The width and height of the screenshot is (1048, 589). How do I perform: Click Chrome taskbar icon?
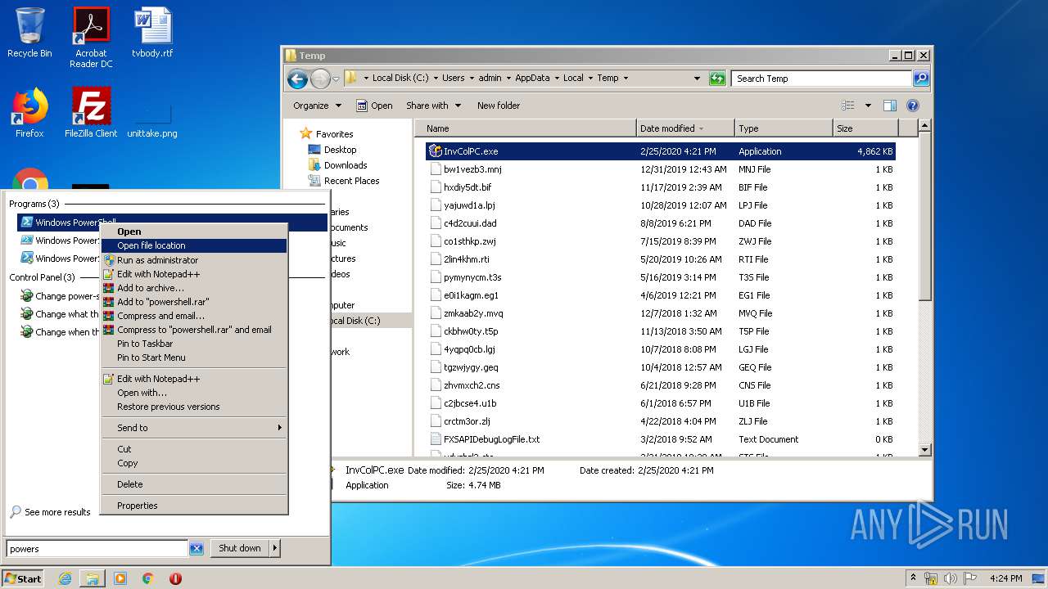point(147,578)
